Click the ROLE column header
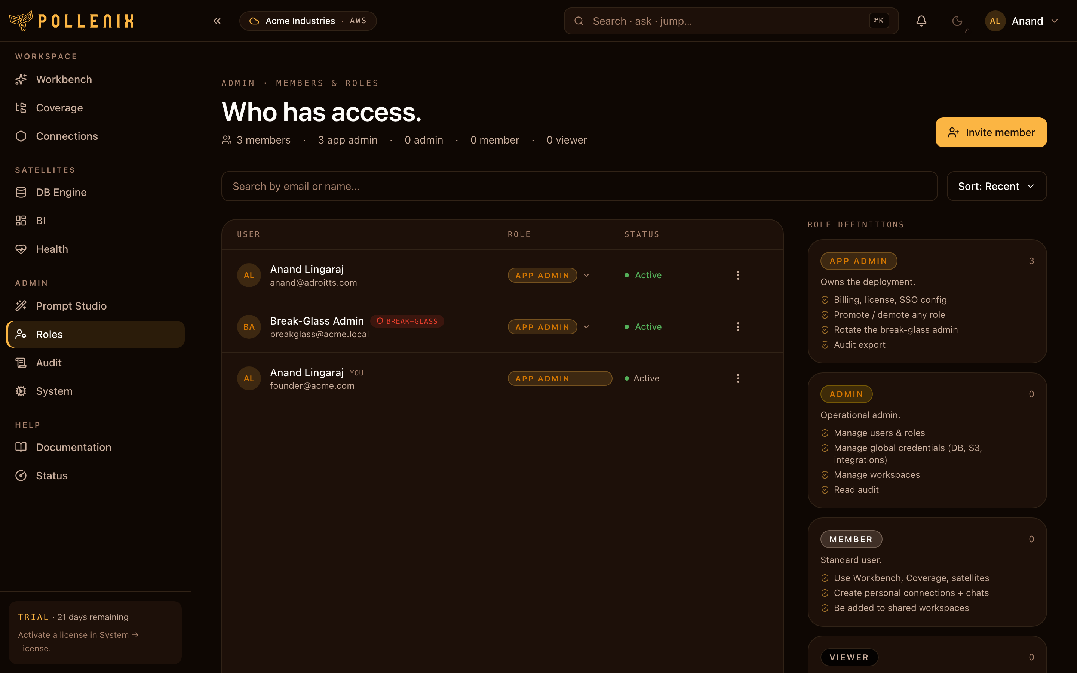This screenshot has height=673, width=1077. point(519,234)
